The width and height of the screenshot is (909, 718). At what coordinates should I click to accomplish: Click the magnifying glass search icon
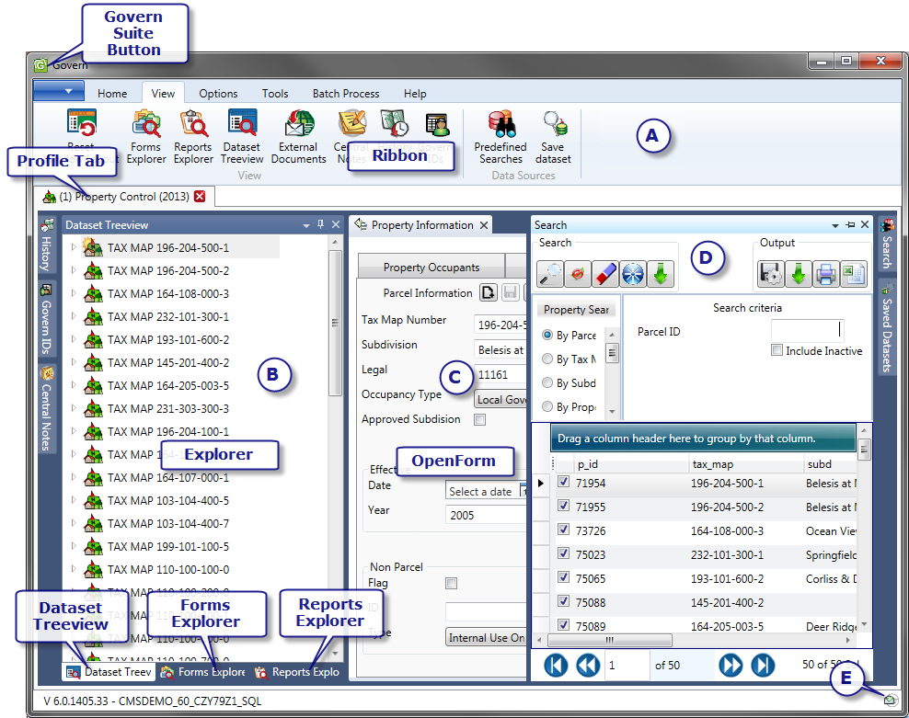pos(551,273)
